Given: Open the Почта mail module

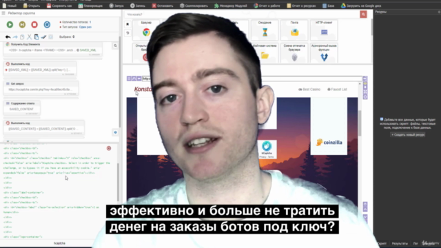Looking at the screenshot, I should click(x=294, y=30).
